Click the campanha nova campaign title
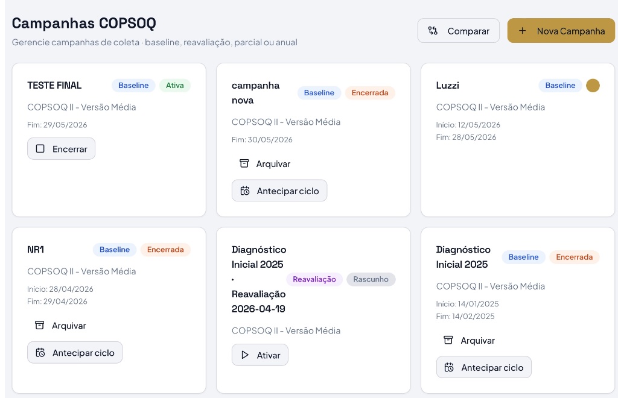This screenshot has width=618, height=398. (256, 93)
